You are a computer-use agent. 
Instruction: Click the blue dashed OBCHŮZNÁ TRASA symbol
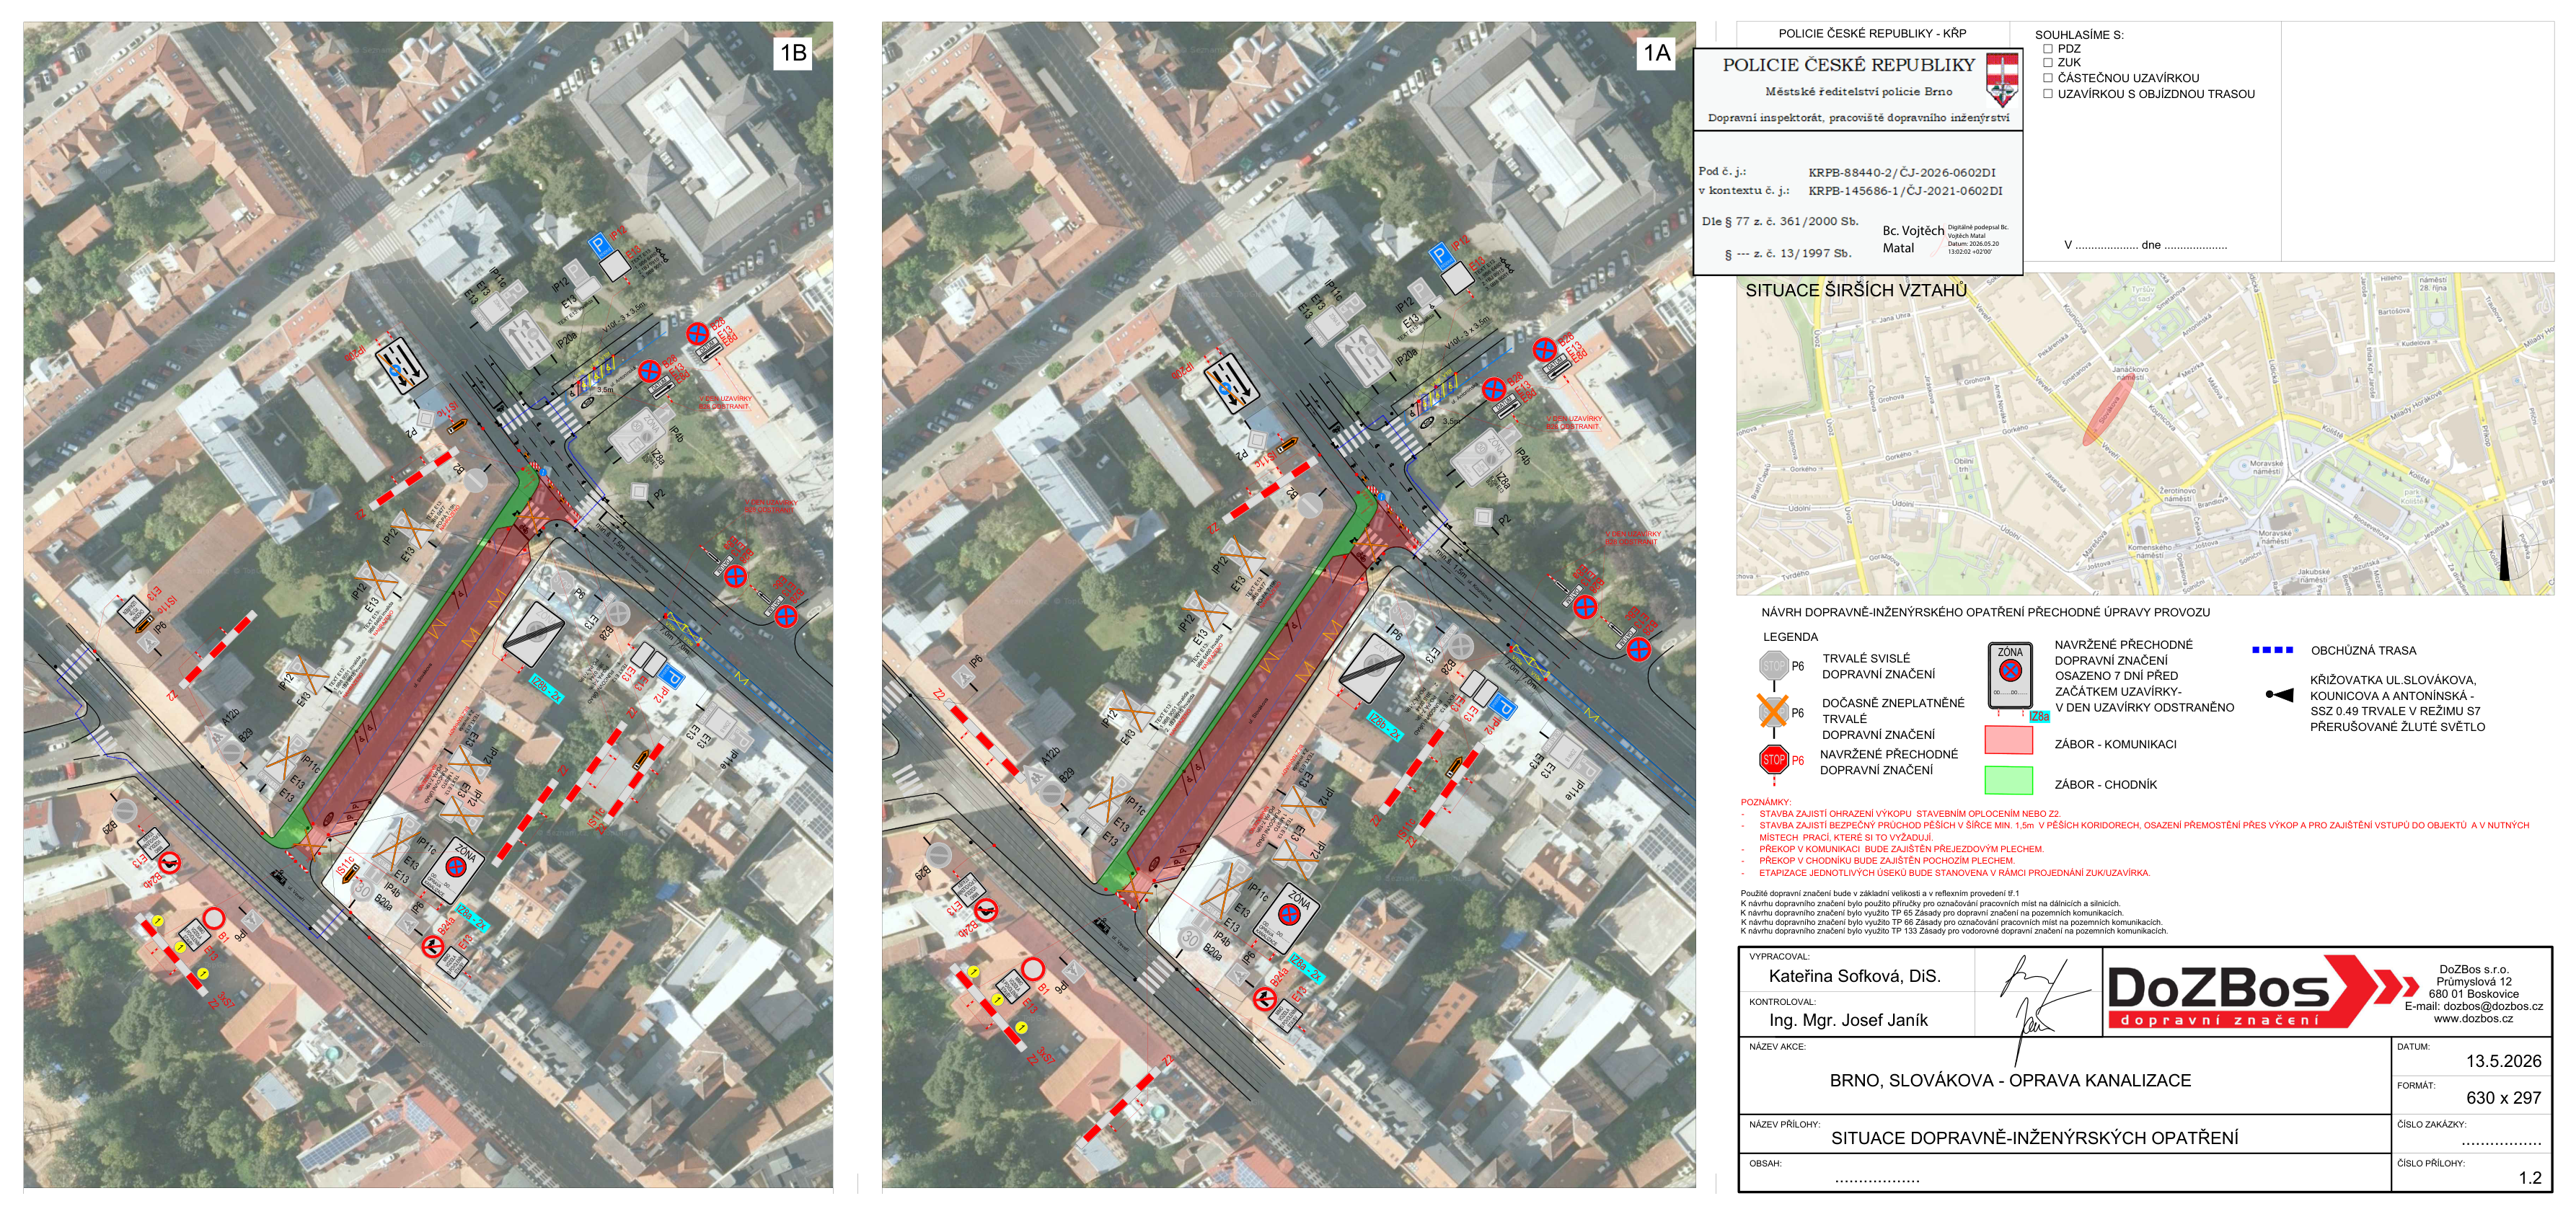click(x=2272, y=650)
